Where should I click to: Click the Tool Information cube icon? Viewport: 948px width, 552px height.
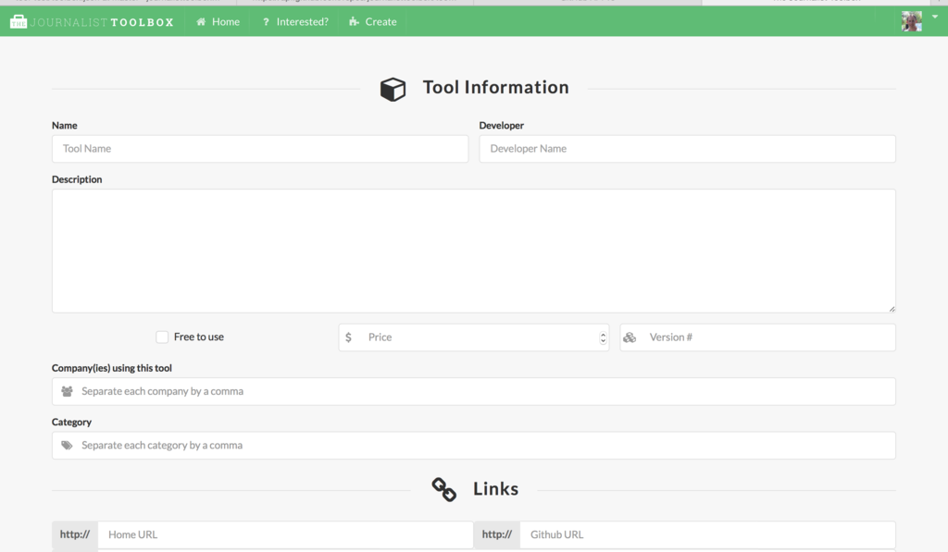(x=393, y=90)
